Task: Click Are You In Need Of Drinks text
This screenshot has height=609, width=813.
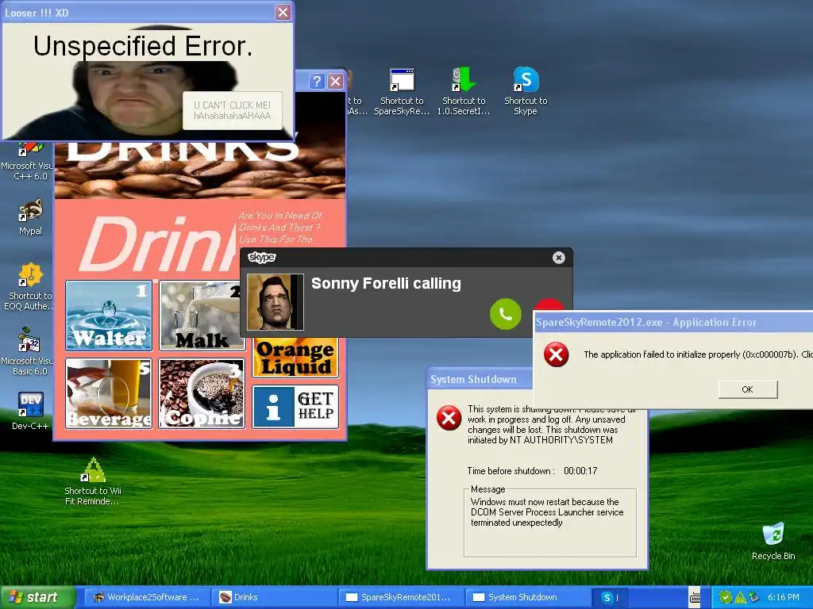Action: tap(280, 228)
